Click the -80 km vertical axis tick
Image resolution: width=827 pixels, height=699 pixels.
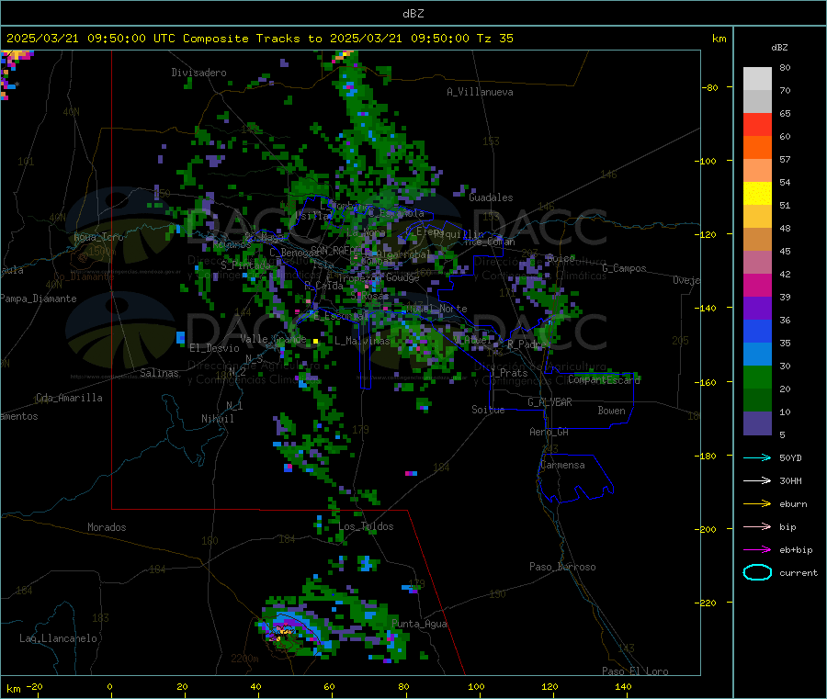710,87
